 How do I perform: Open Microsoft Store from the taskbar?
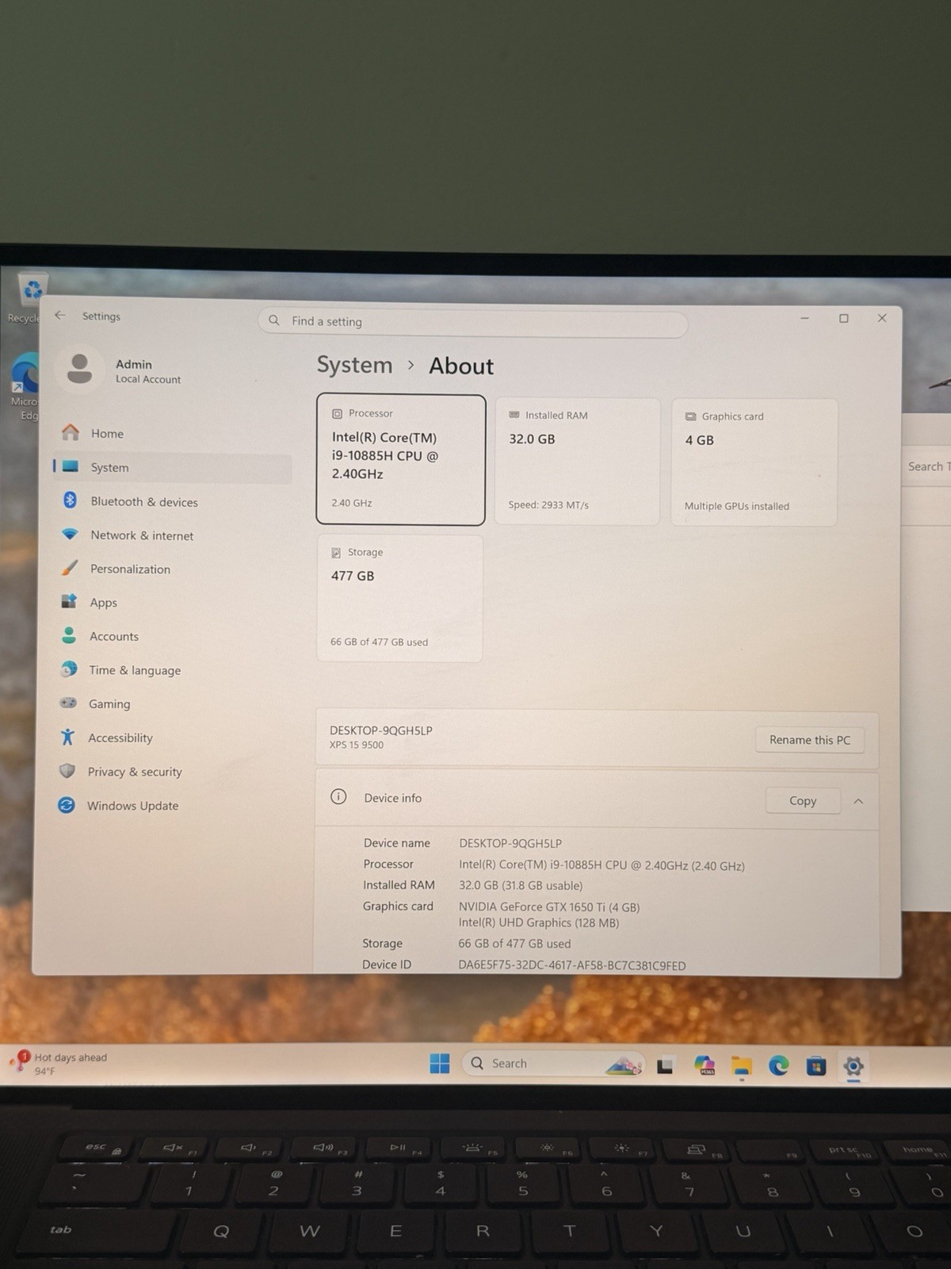coord(816,1066)
